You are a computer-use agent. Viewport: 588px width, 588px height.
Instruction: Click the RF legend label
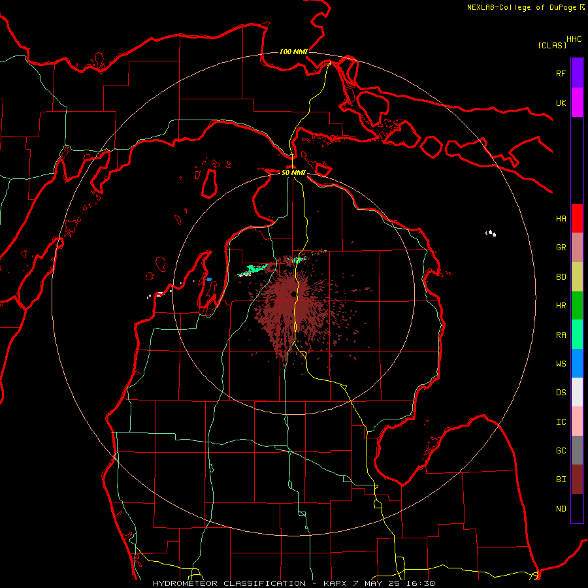(561, 73)
